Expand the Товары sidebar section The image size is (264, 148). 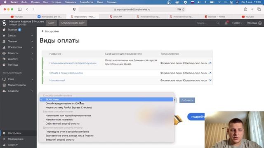[32, 42]
